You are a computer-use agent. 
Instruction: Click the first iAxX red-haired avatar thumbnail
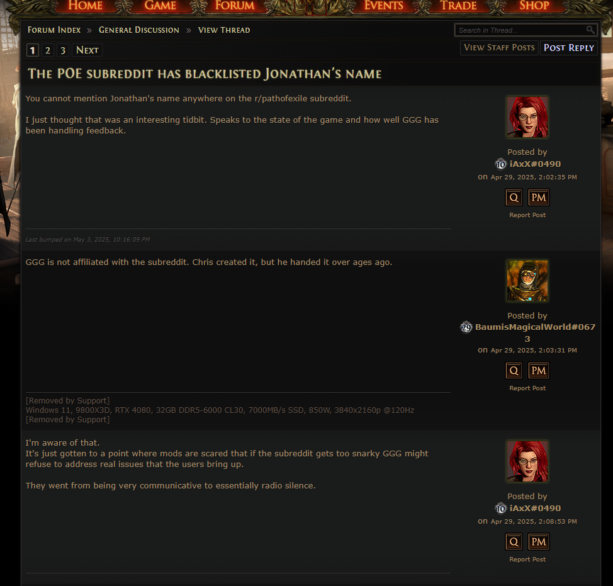(527, 117)
